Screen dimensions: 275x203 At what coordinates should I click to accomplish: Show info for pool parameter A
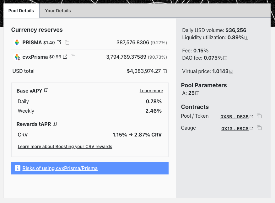tap(197, 93)
